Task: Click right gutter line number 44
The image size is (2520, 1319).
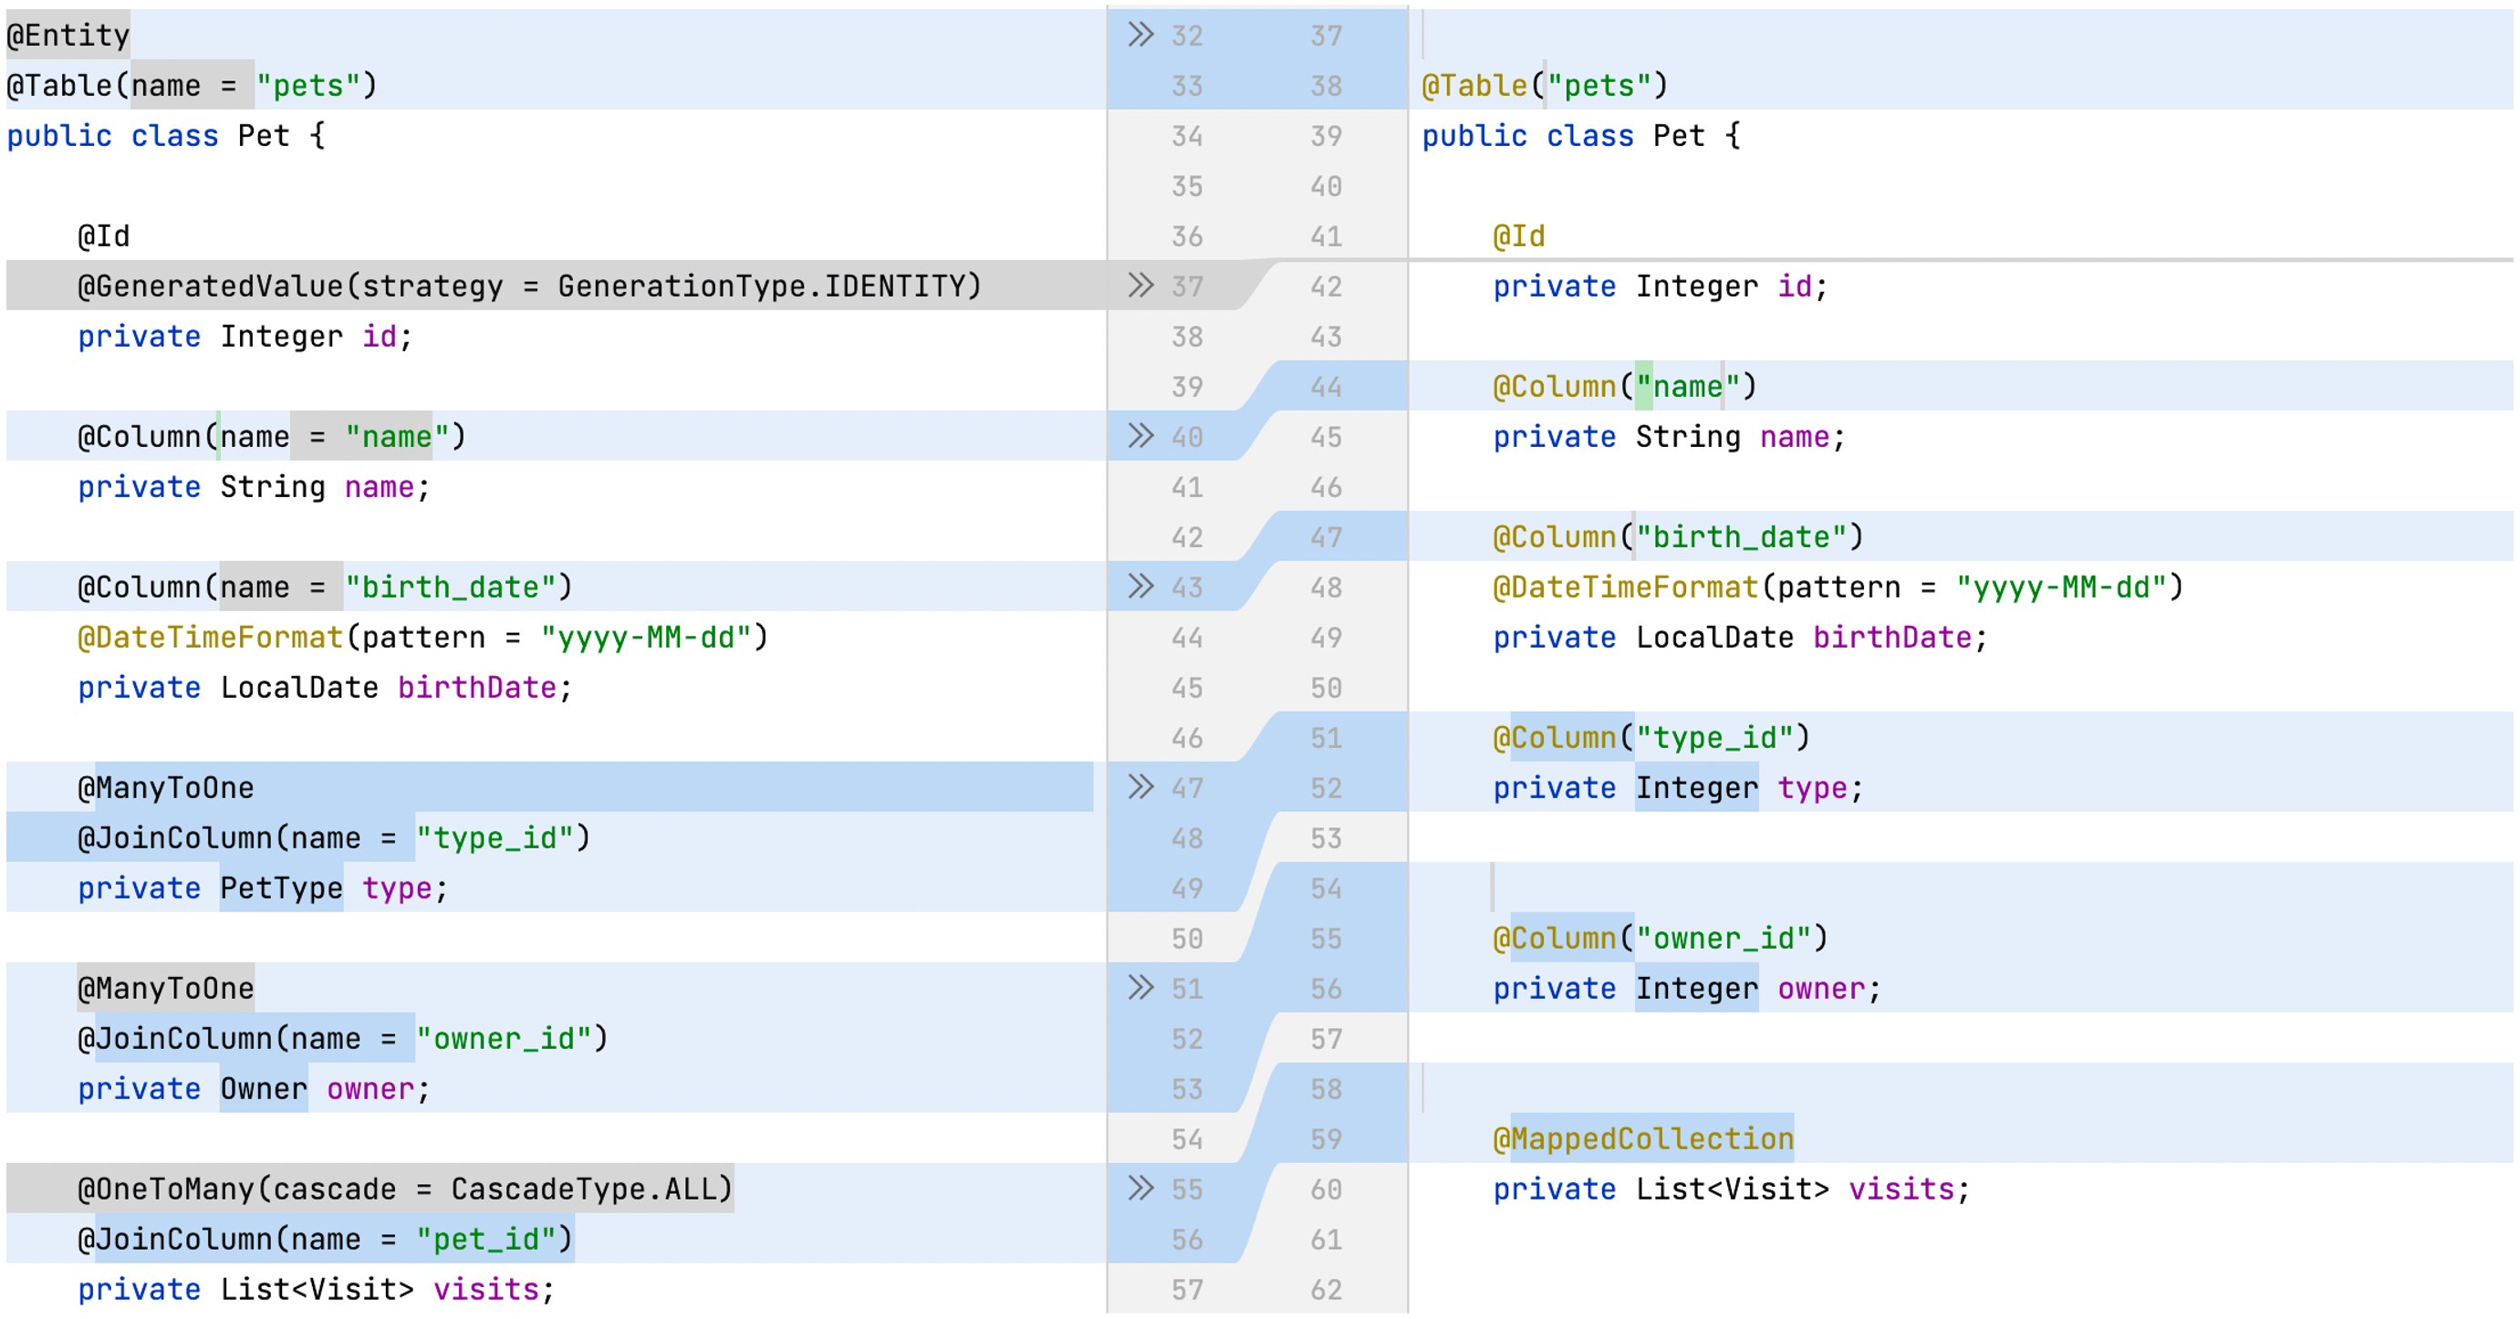Action: click(x=1326, y=387)
